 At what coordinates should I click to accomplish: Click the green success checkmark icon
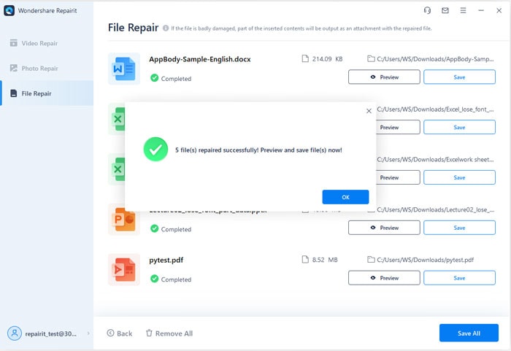point(154,150)
